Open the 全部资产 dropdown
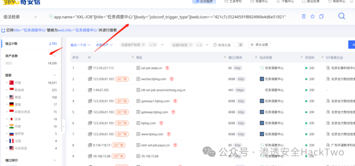 tap(105, 45)
